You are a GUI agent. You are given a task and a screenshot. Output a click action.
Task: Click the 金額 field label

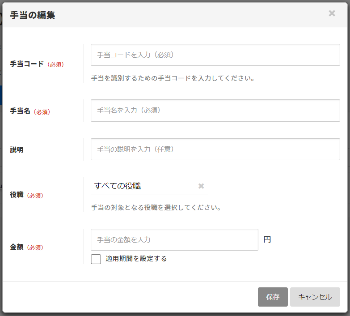click(x=17, y=247)
